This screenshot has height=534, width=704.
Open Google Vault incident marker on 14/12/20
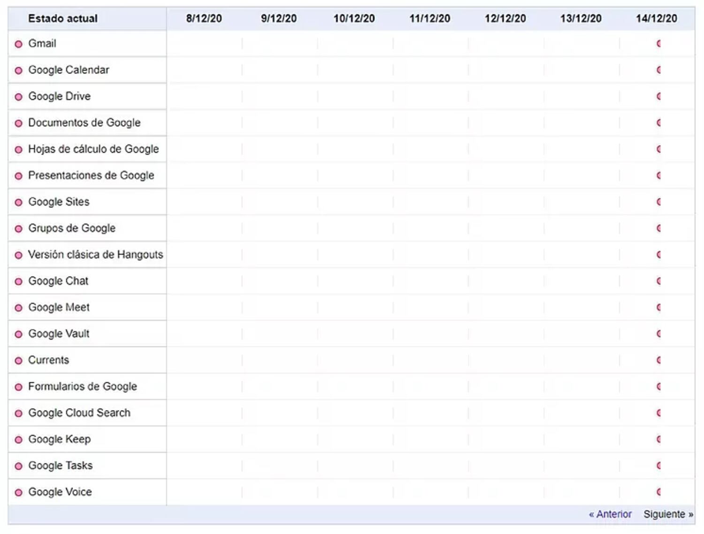[x=659, y=334]
